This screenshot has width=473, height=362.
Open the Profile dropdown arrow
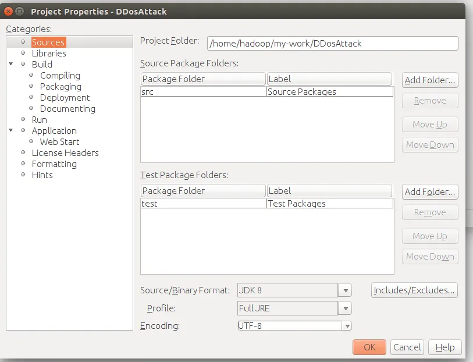pos(346,308)
